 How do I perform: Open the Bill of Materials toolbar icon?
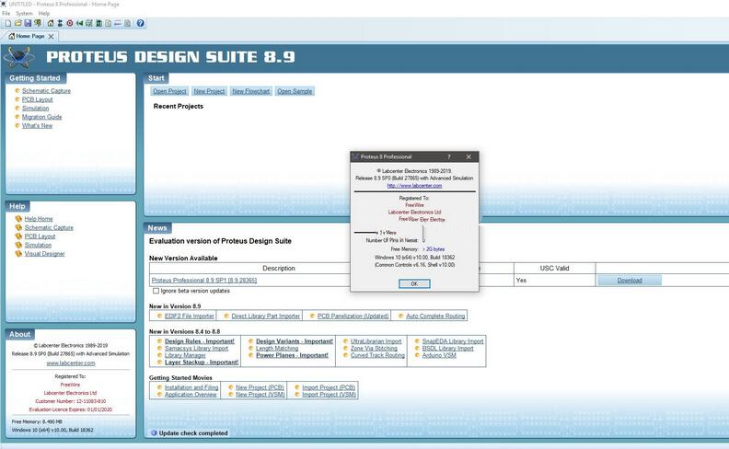(x=108, y=23)
